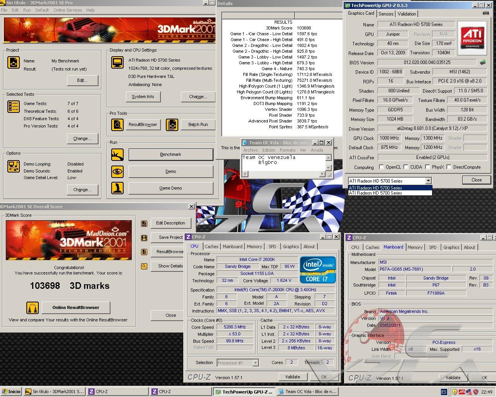Click the Batch Run icon in Pro Tools
Screen dimensions: 496x397
click(172, 124)
